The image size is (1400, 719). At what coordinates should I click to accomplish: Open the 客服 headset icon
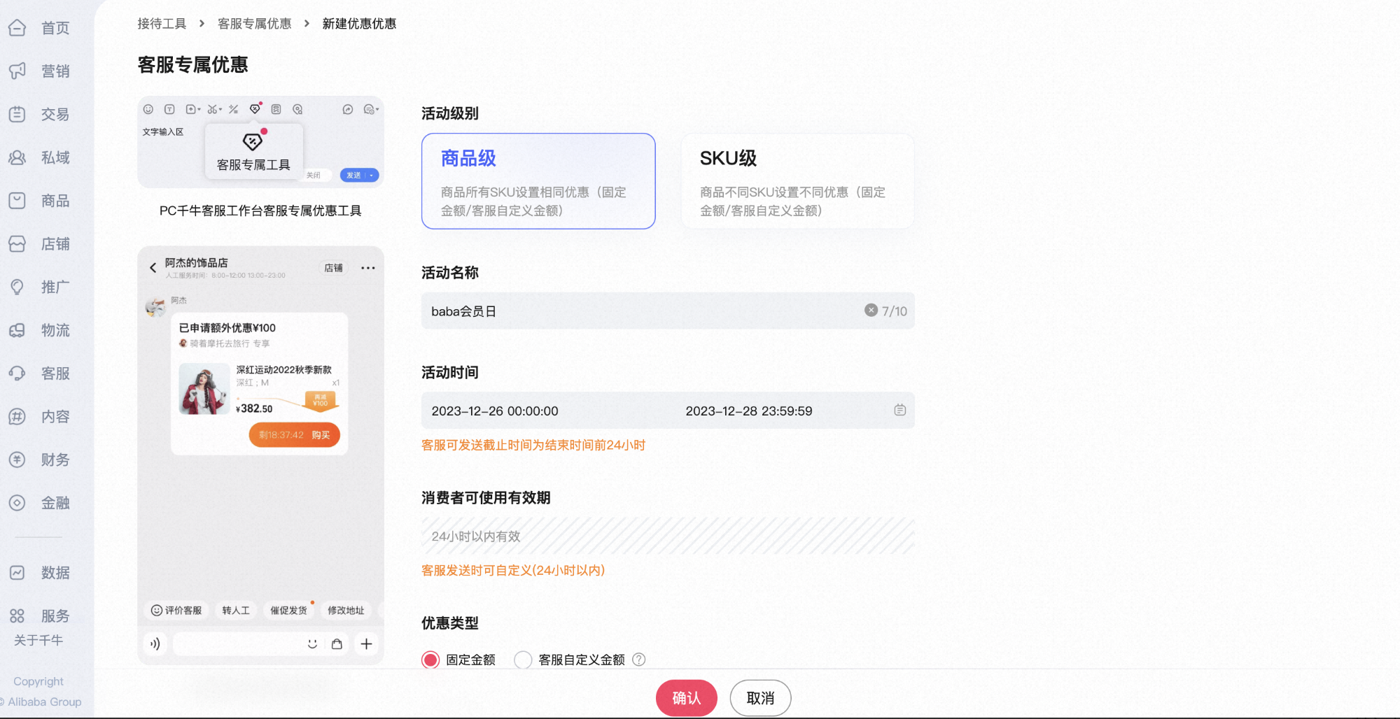(x=17, y=373)
